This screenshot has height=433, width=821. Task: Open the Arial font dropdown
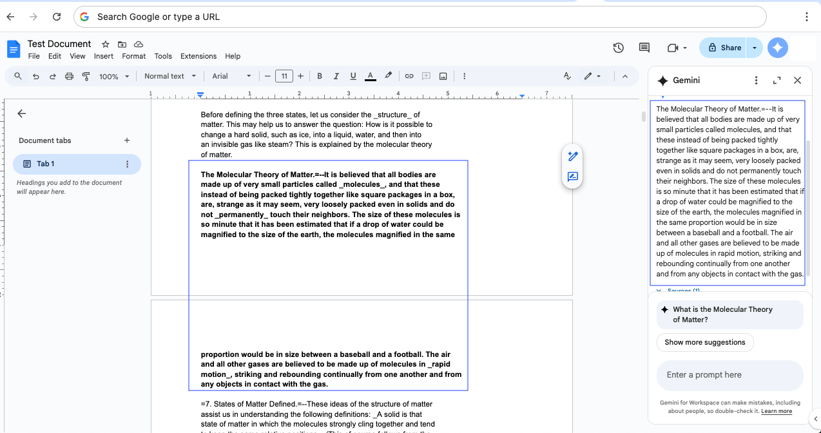[x=232, y=76]
